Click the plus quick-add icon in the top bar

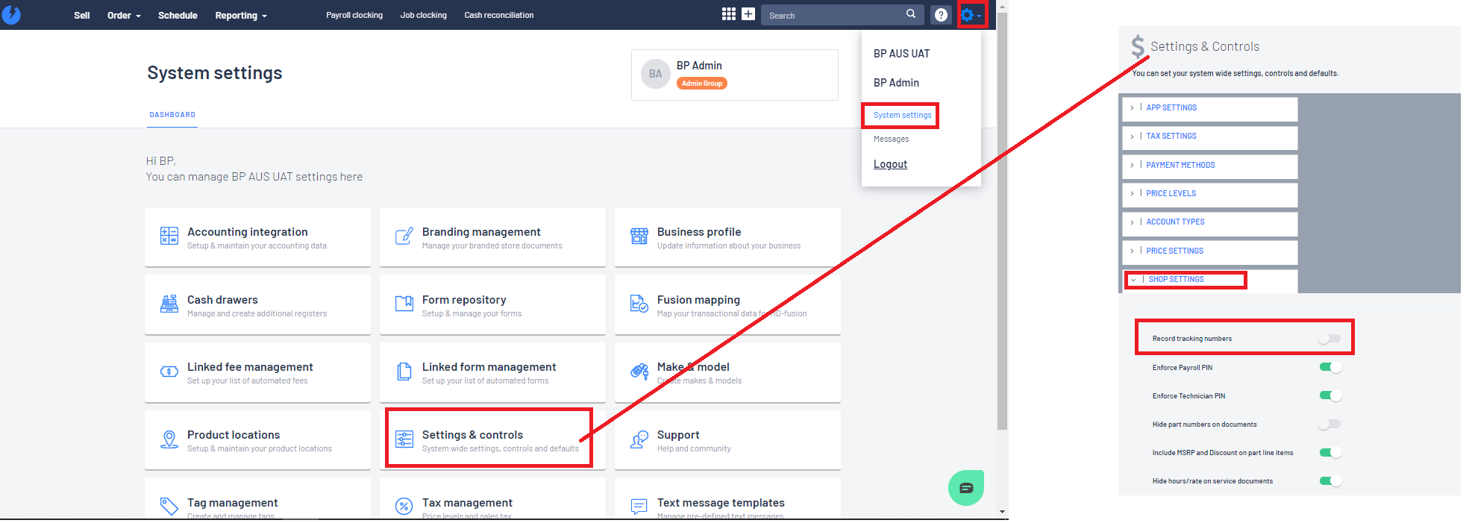click(748, 14)
